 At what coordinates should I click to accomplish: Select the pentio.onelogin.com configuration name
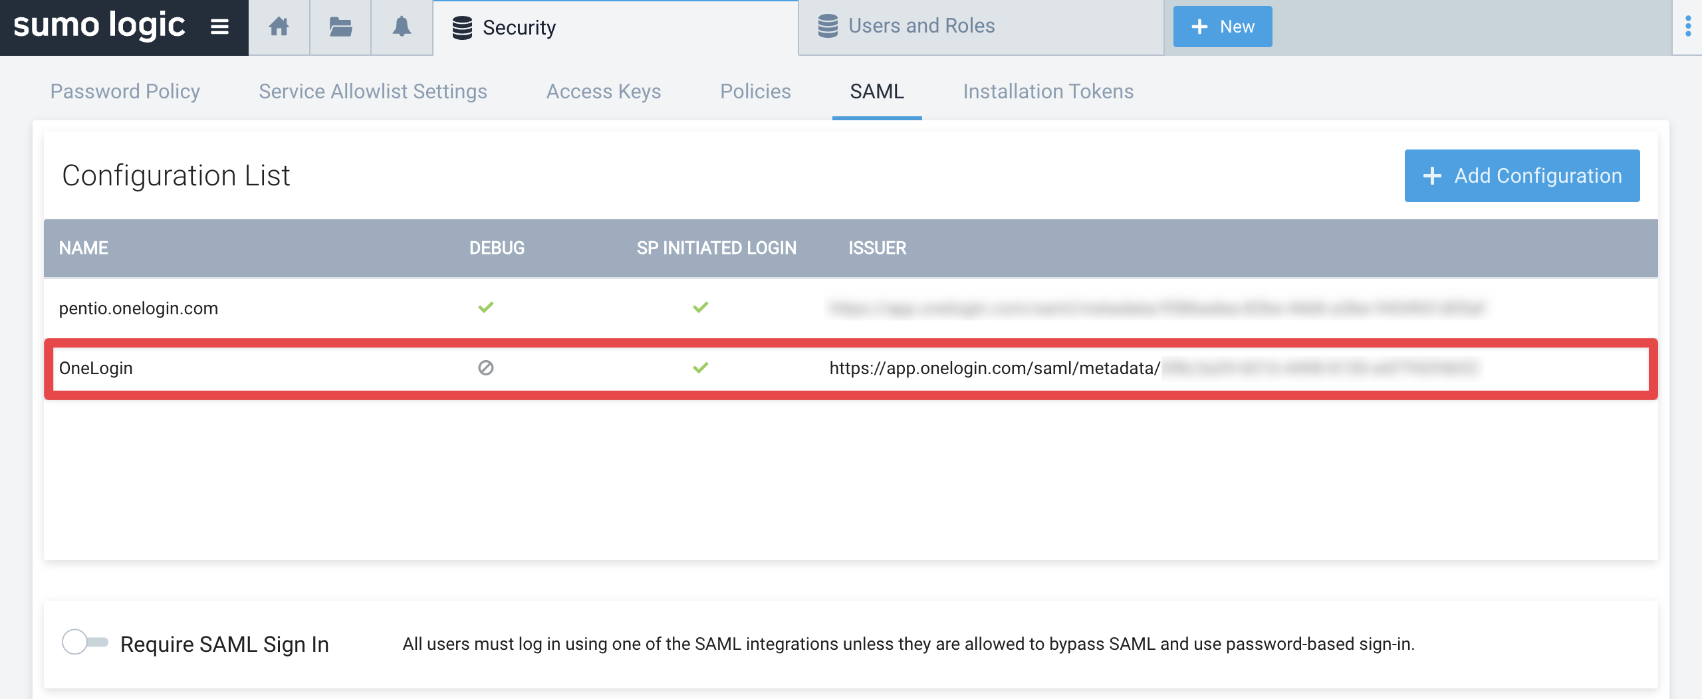pyautogui.click(x=138, y=308)
